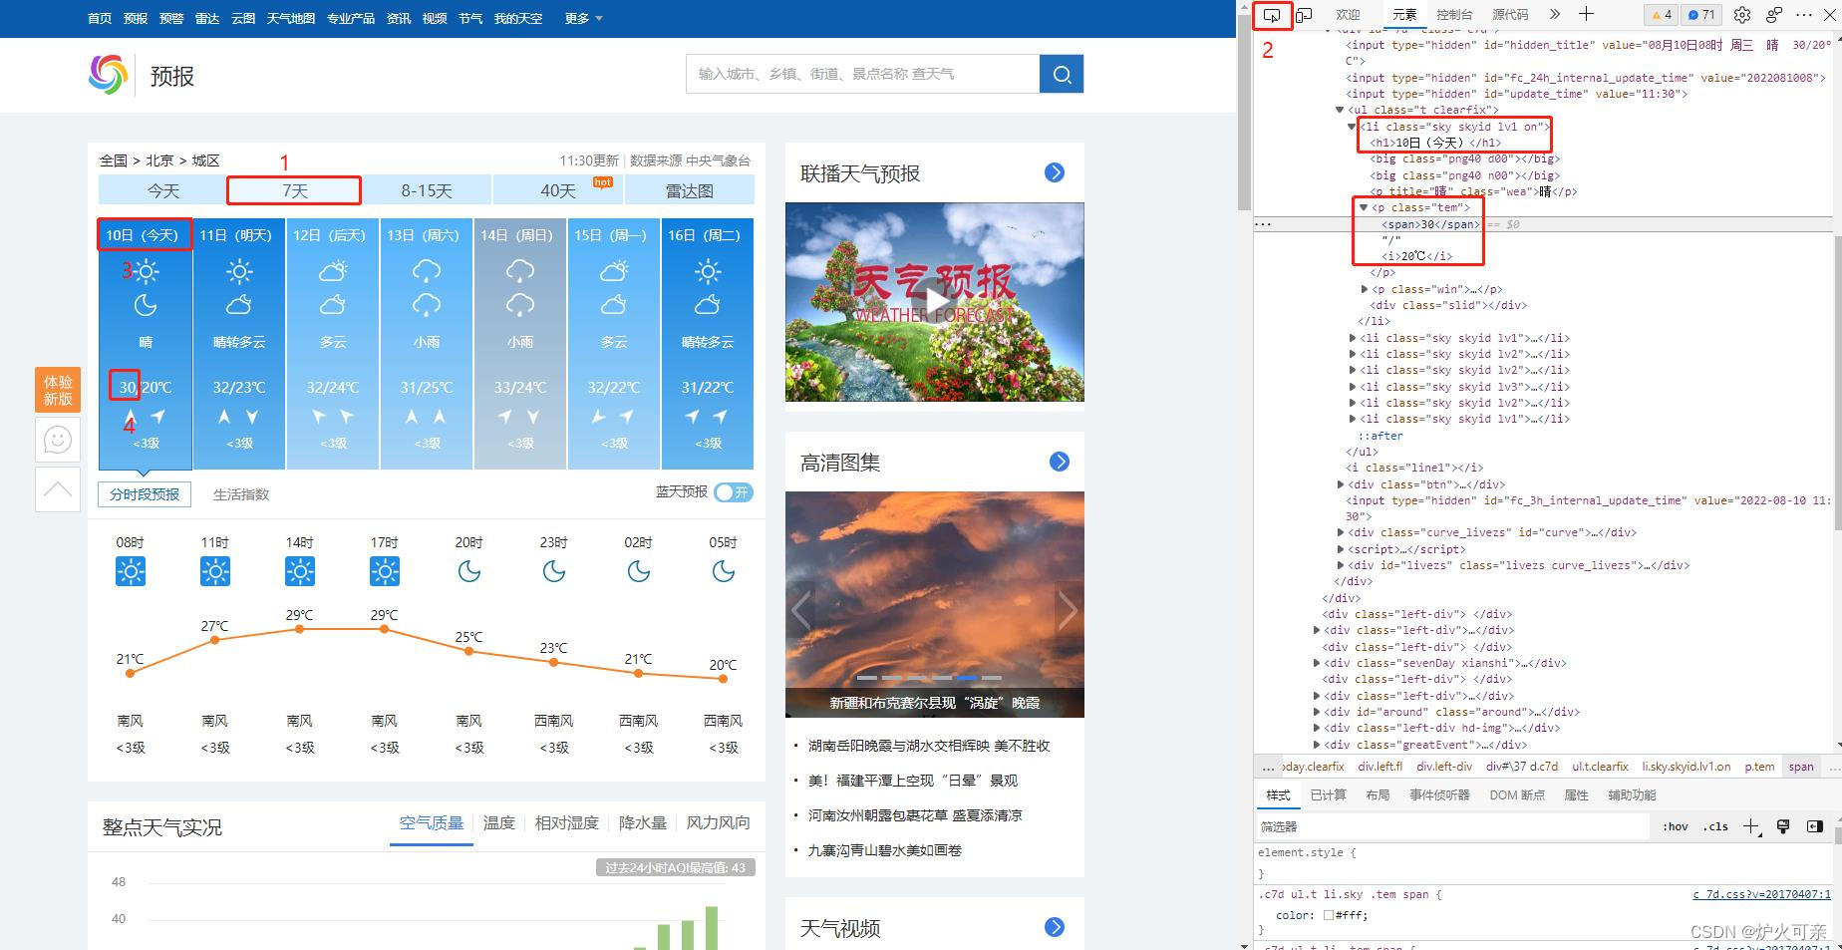Viewport: 1842px width, 950px height.
Task: Open the 事件侦听器 tab
Action: 1439,794
